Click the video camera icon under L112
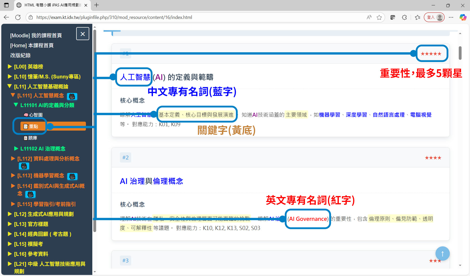This screenshot has height=276, width=470. coord(24,166)
